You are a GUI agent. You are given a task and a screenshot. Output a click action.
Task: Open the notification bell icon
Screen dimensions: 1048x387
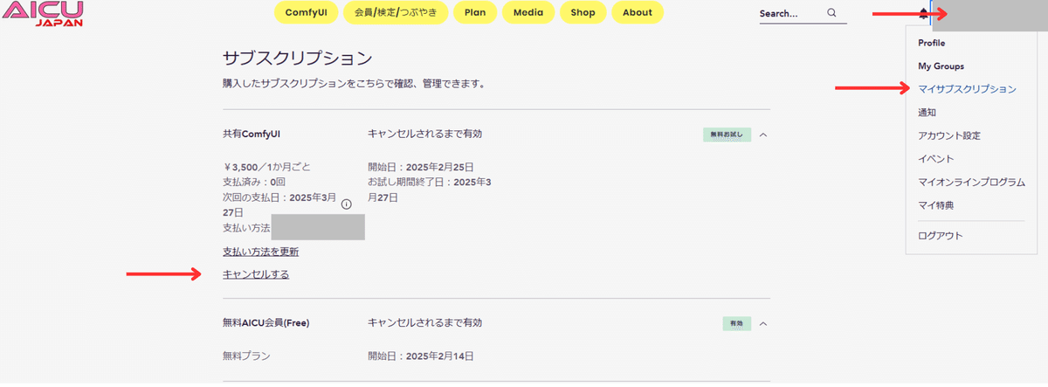click(x=924, y=14)
